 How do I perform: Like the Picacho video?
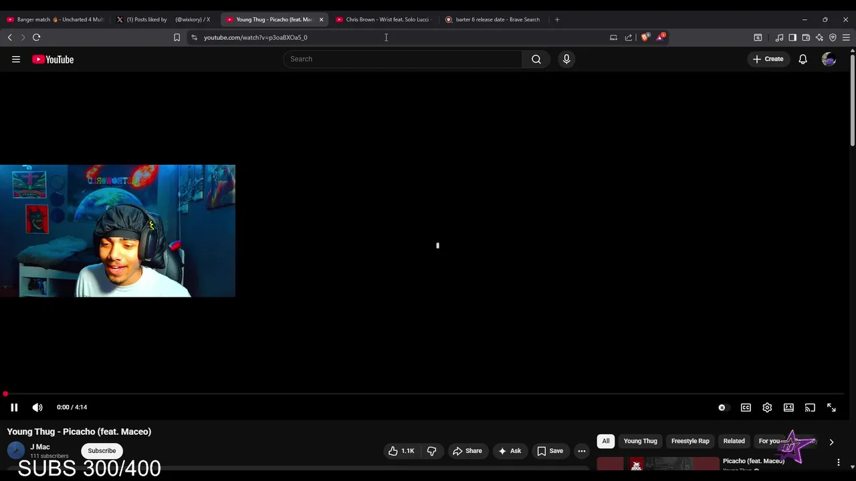point(401,451)
